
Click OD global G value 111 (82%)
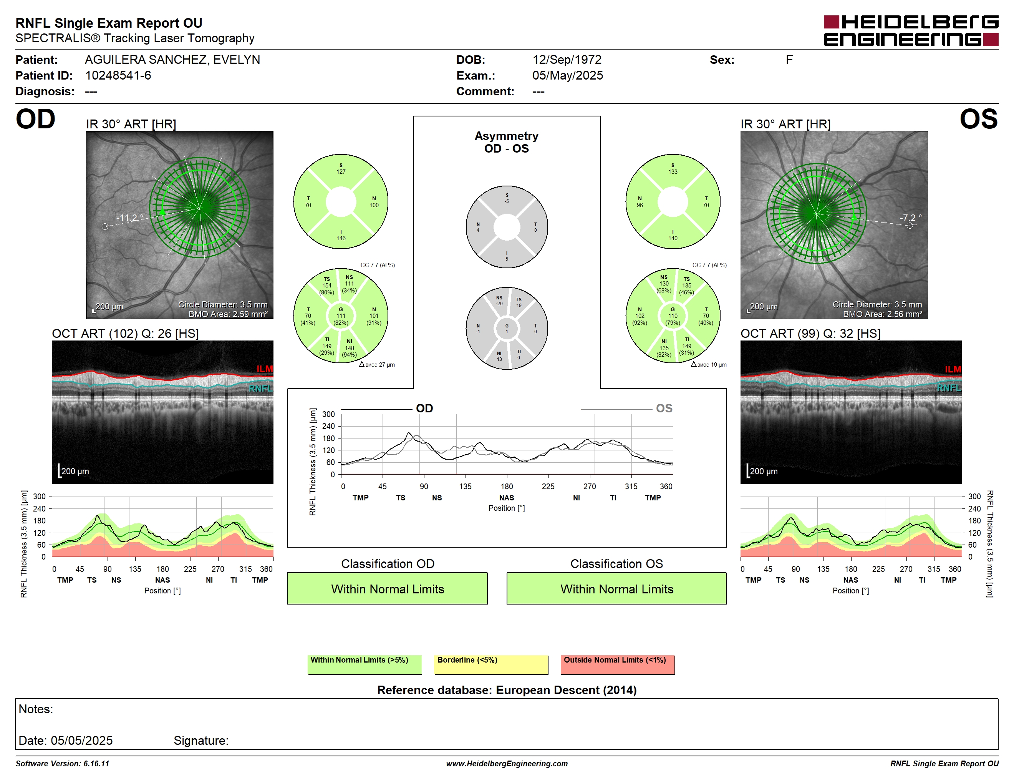[x=341, y=319]
